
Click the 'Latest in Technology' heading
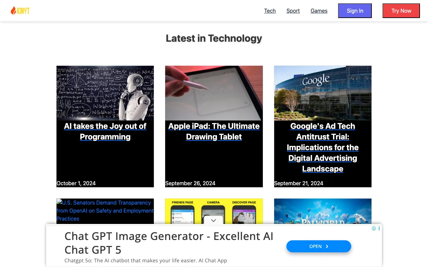214,38
